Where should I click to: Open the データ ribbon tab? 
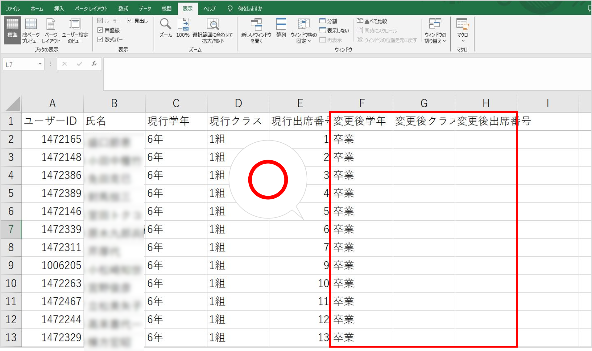145,9
